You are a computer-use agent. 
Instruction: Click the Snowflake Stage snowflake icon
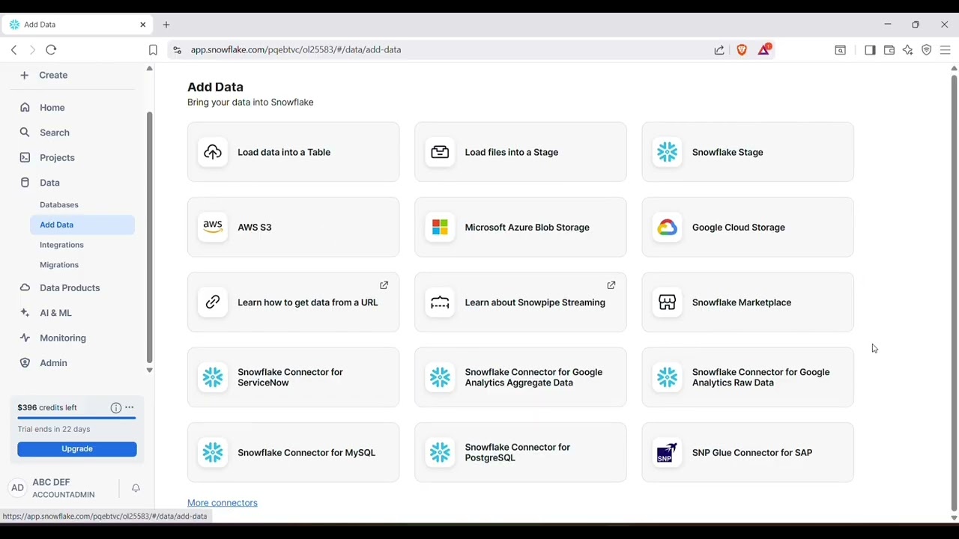pos(667,152)
